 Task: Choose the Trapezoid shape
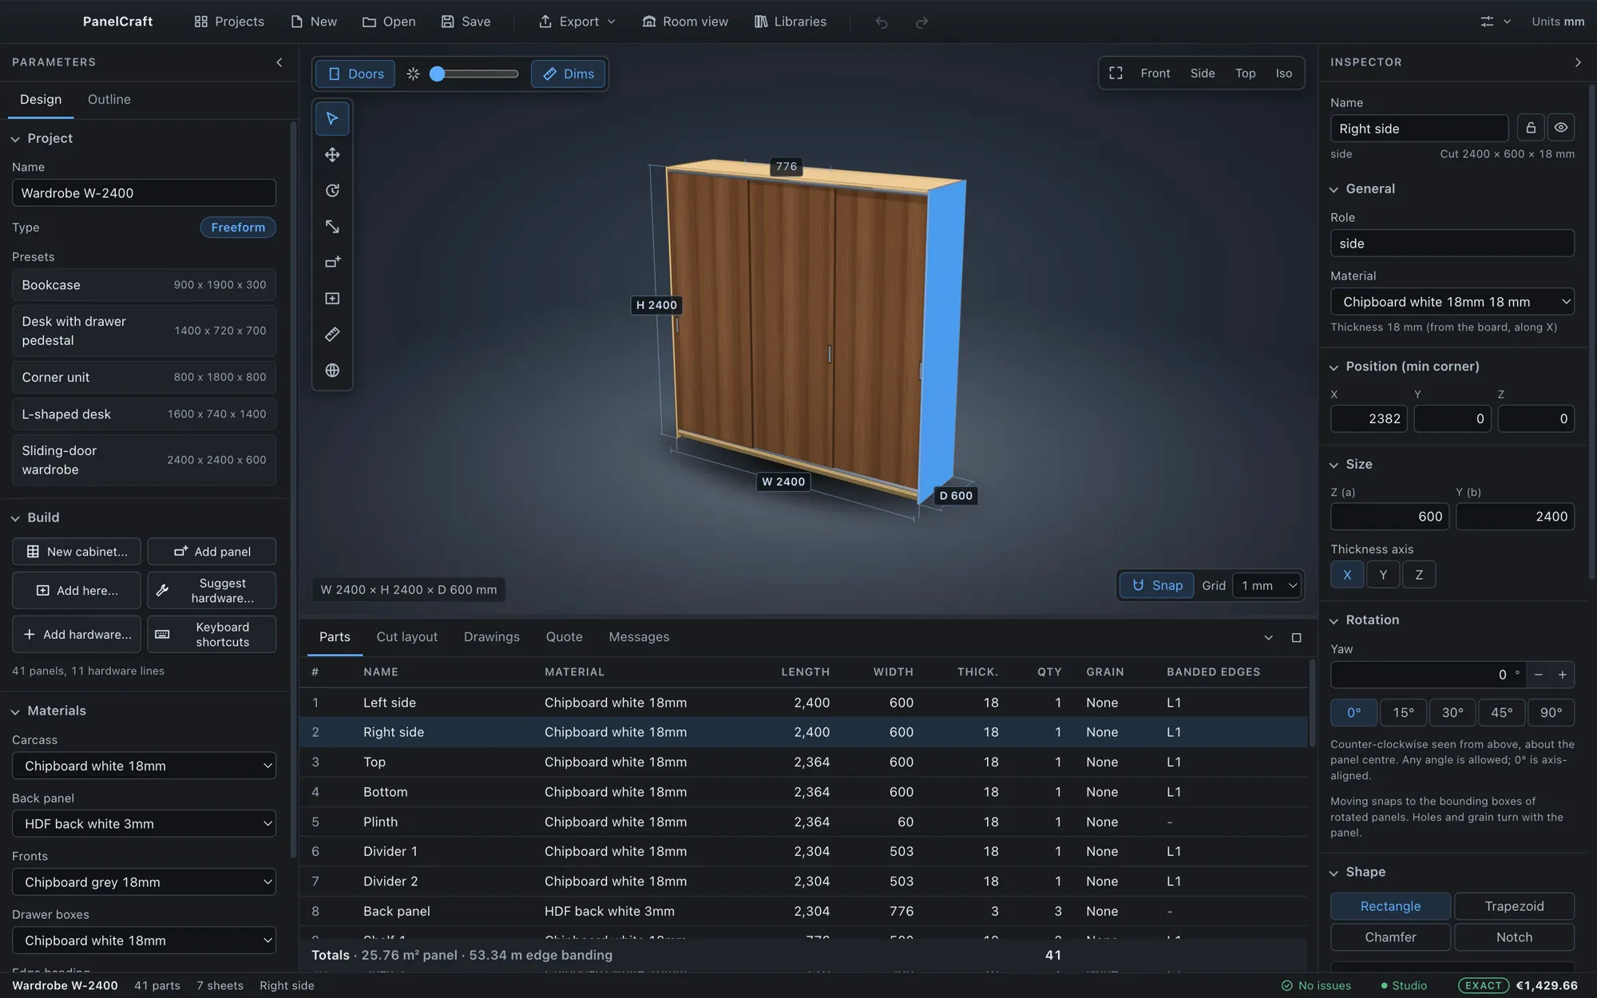click(1514, 906)
